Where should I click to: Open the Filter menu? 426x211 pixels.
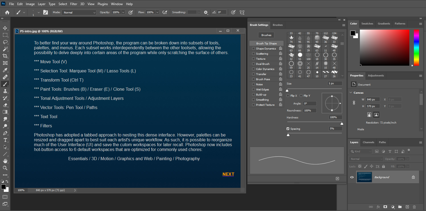[74, 4]
